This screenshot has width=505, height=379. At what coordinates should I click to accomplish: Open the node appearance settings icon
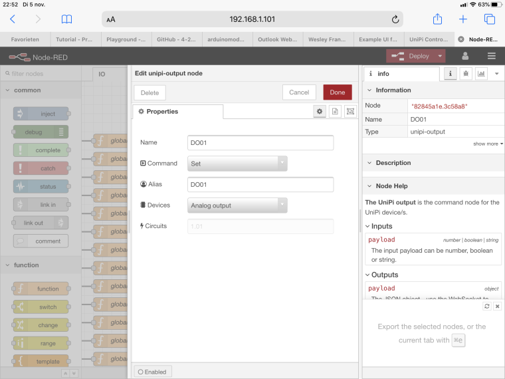pos(350,112)
